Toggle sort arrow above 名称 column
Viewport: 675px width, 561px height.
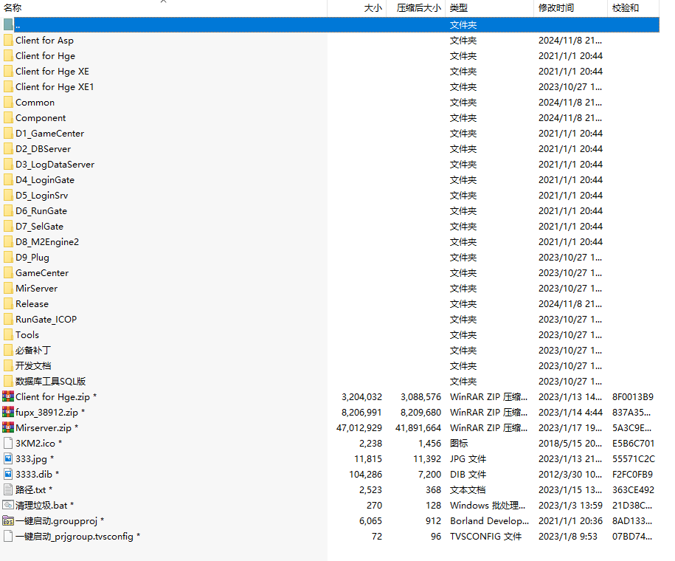(x=164, y=2)
